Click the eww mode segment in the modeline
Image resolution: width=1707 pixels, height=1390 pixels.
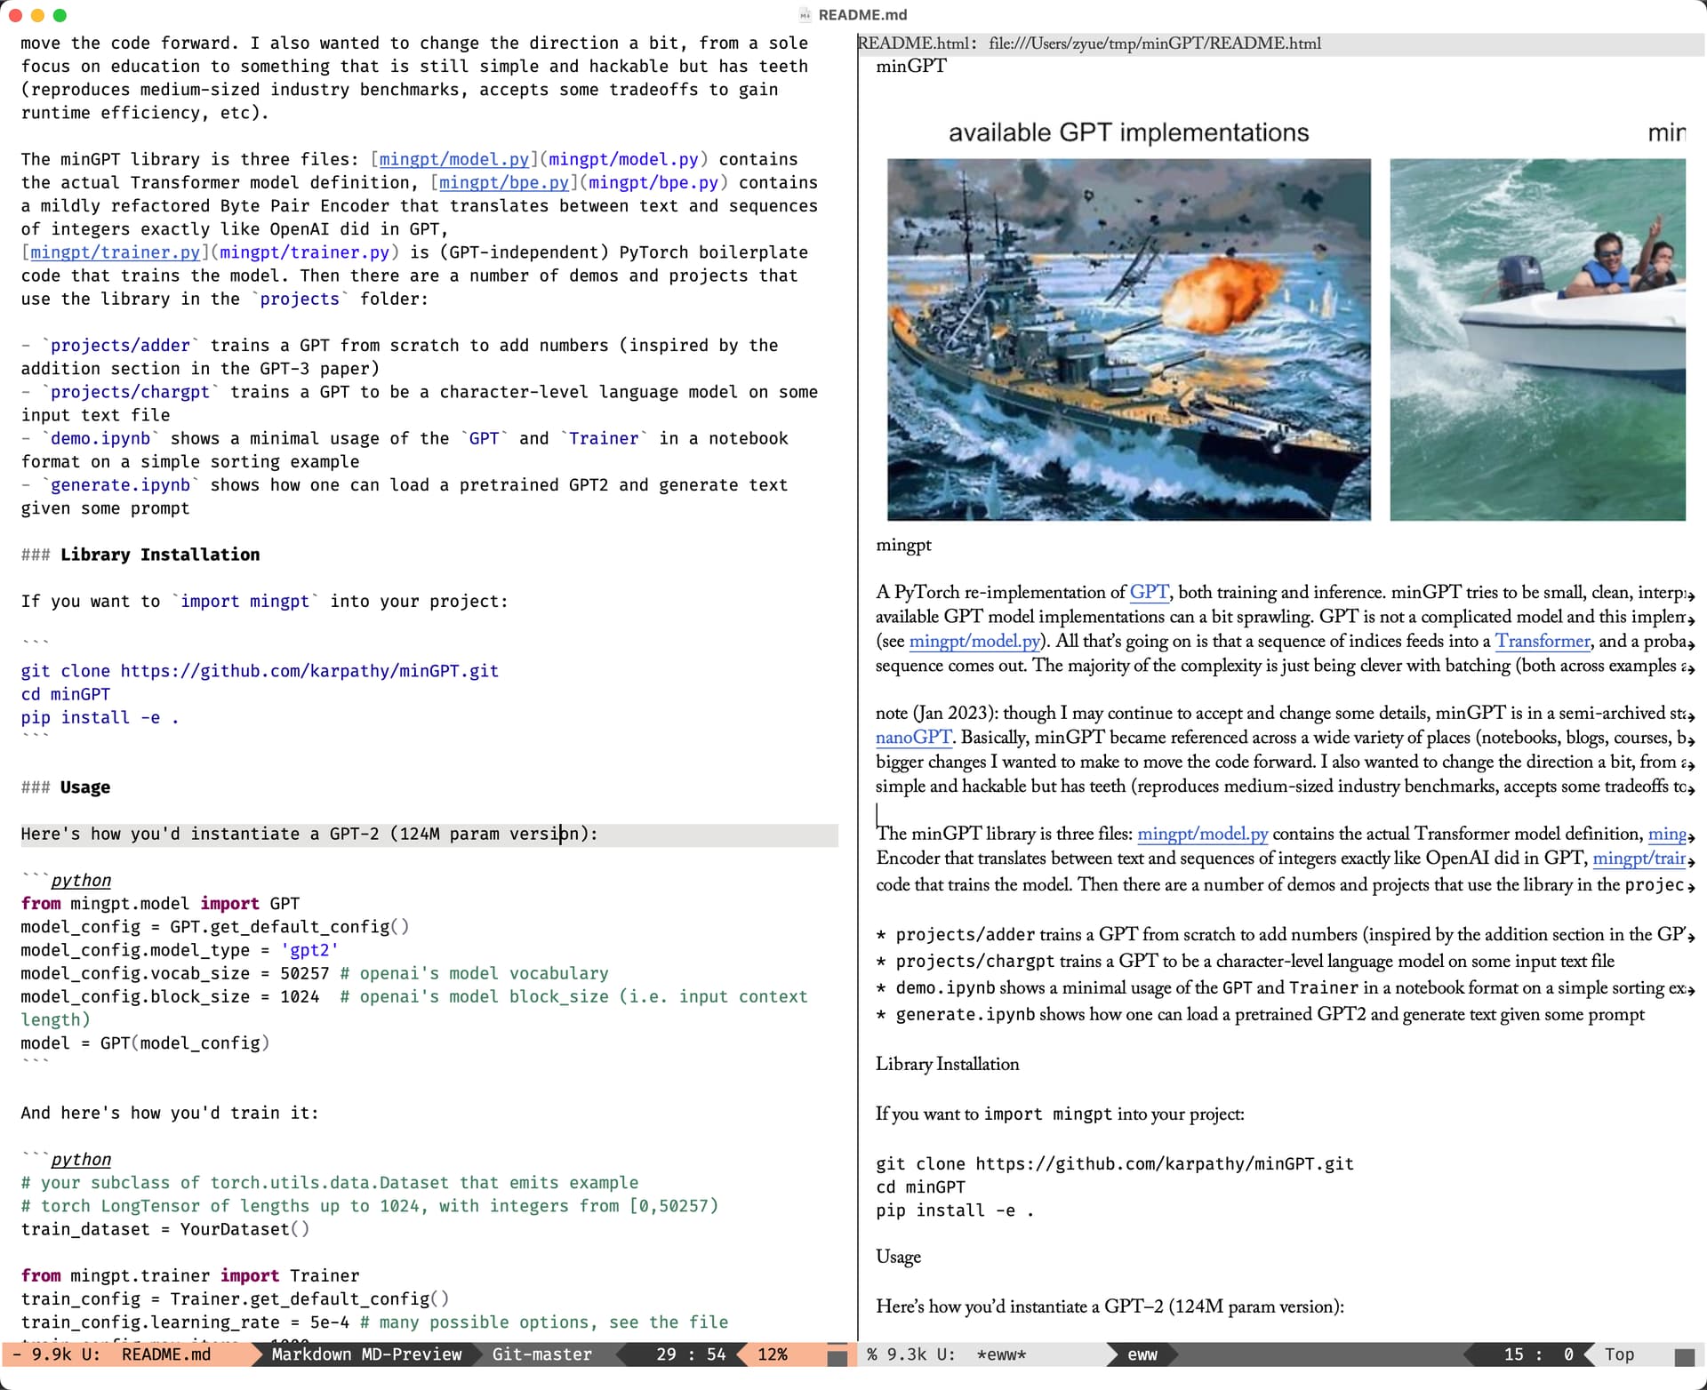(x=1142, y=1354)
